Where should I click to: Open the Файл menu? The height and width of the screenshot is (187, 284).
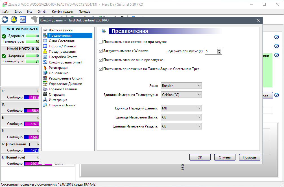point(5,12)
